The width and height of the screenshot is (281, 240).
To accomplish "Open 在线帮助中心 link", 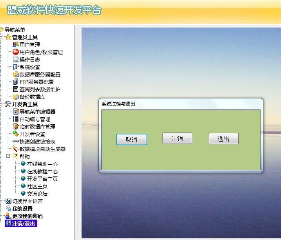I will [42, 164].
